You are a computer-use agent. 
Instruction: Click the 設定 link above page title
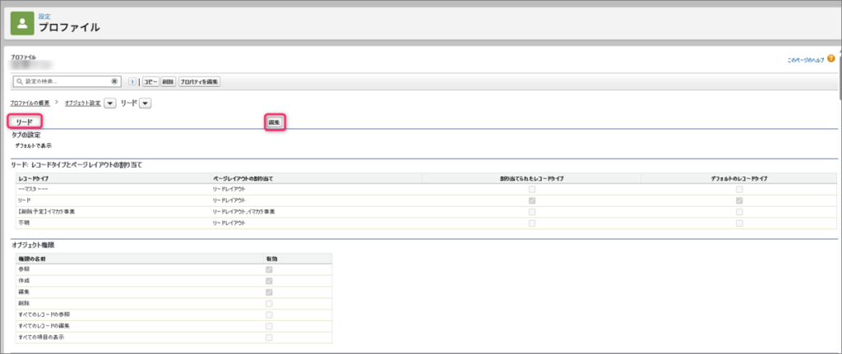(44, 16)
